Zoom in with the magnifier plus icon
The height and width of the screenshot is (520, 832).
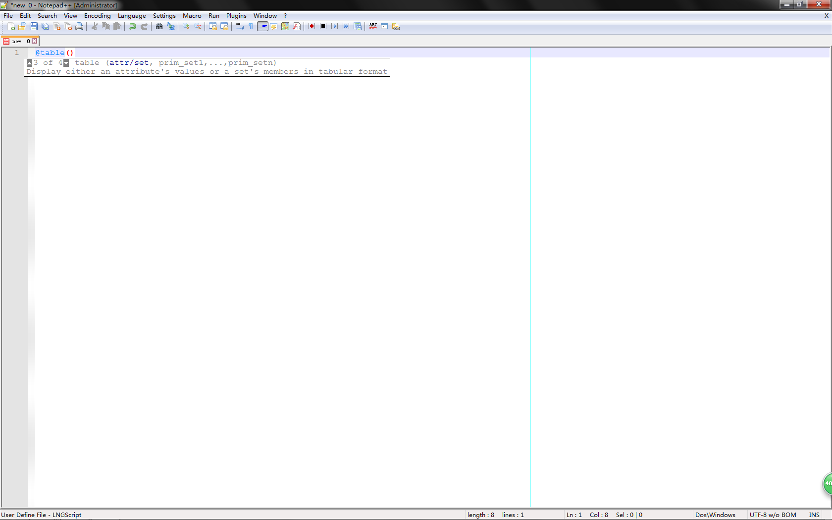[x=186, y=26]
